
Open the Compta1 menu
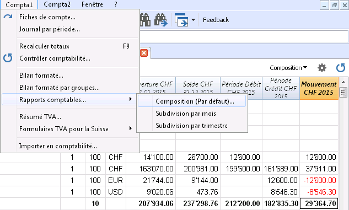coord(19,4)
